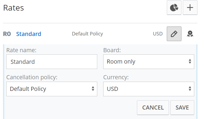Save the rate changes
204x119 pixels.
(x=182, y=108)
